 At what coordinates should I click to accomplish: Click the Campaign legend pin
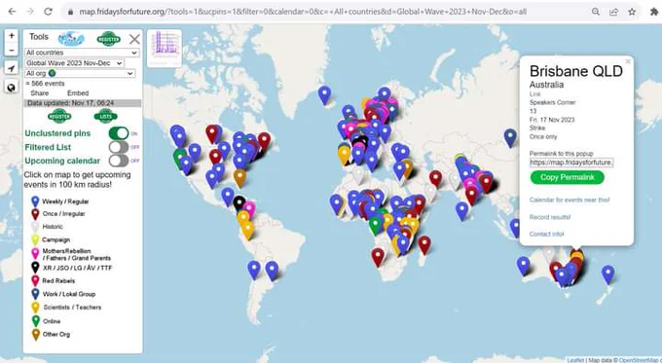[x=35, y=239]
